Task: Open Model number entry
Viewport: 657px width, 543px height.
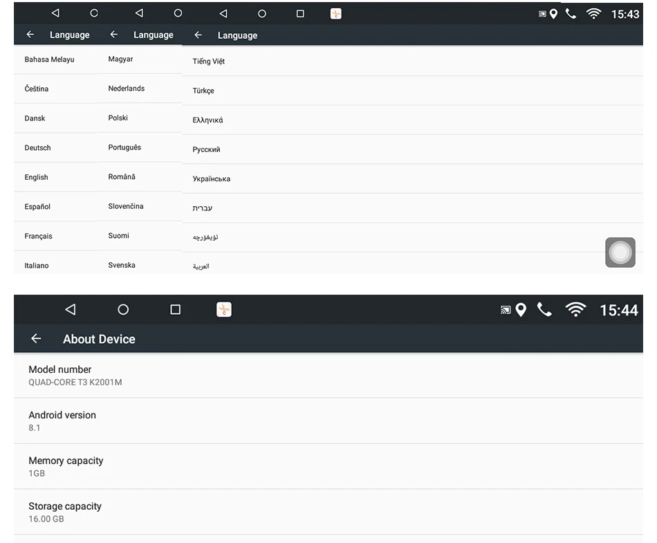Action: 328,376
